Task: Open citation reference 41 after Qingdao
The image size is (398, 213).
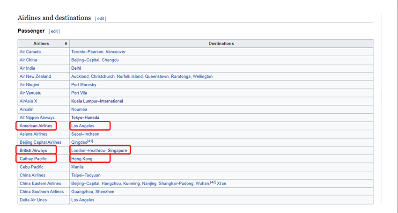Action: (90, 141)
